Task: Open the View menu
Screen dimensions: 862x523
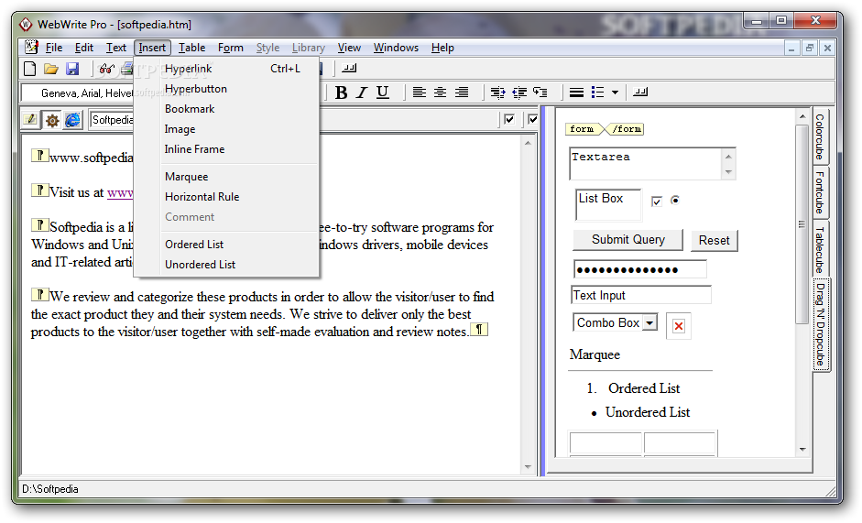Action: [x=349, y=48]
